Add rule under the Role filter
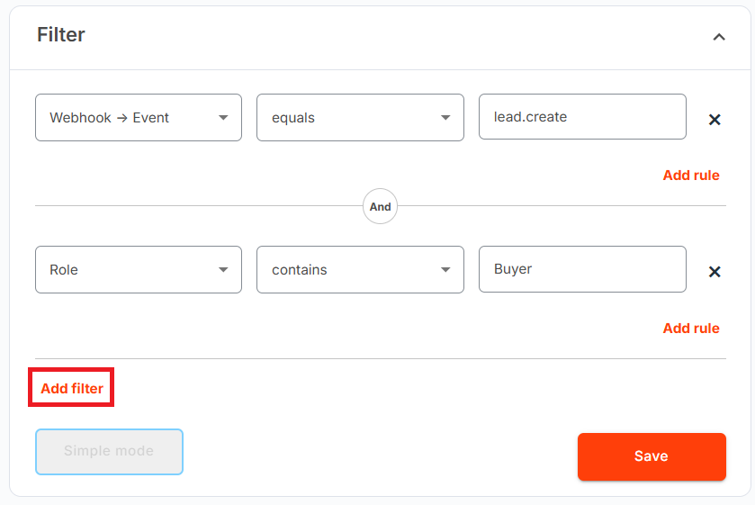 (691, 329)
